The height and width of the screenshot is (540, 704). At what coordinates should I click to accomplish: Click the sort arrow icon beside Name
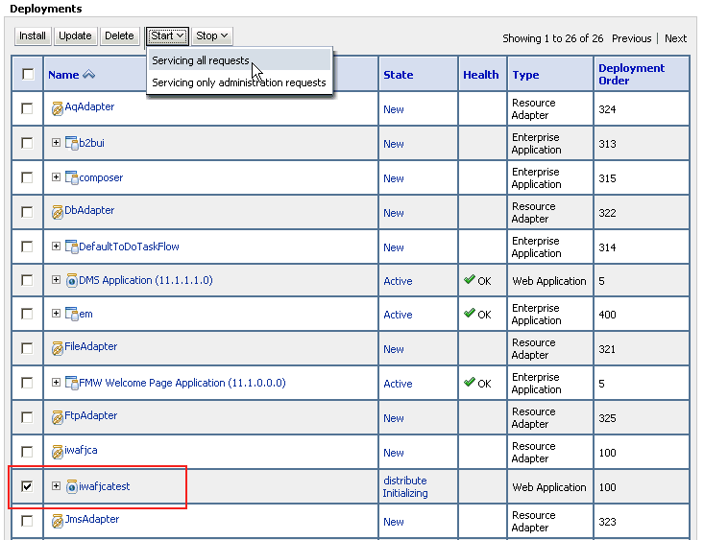[89, 75]
